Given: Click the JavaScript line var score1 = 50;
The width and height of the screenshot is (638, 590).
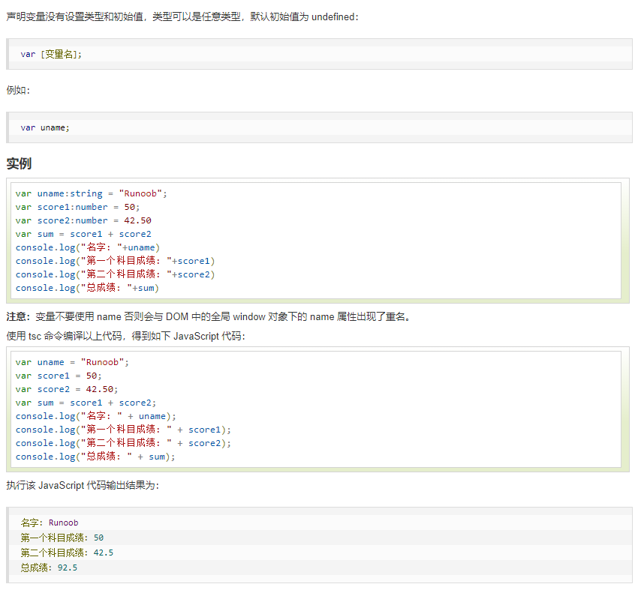Looking at the screenshot, I should coord(59,376).
